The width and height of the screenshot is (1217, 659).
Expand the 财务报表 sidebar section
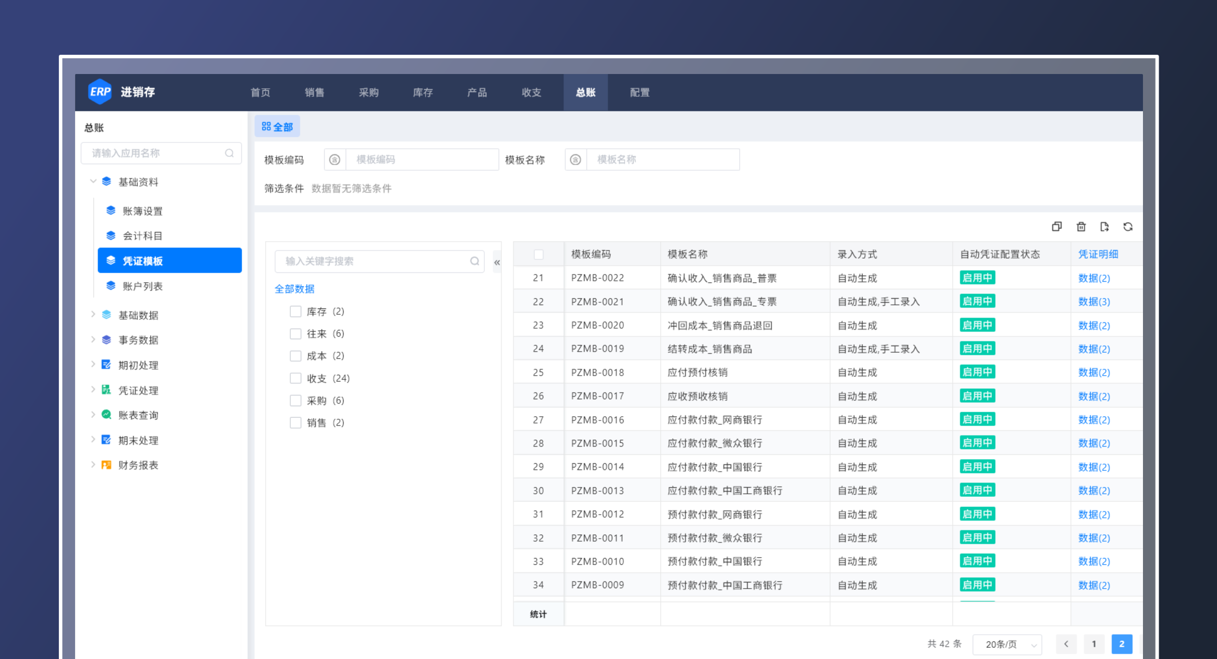93,464
